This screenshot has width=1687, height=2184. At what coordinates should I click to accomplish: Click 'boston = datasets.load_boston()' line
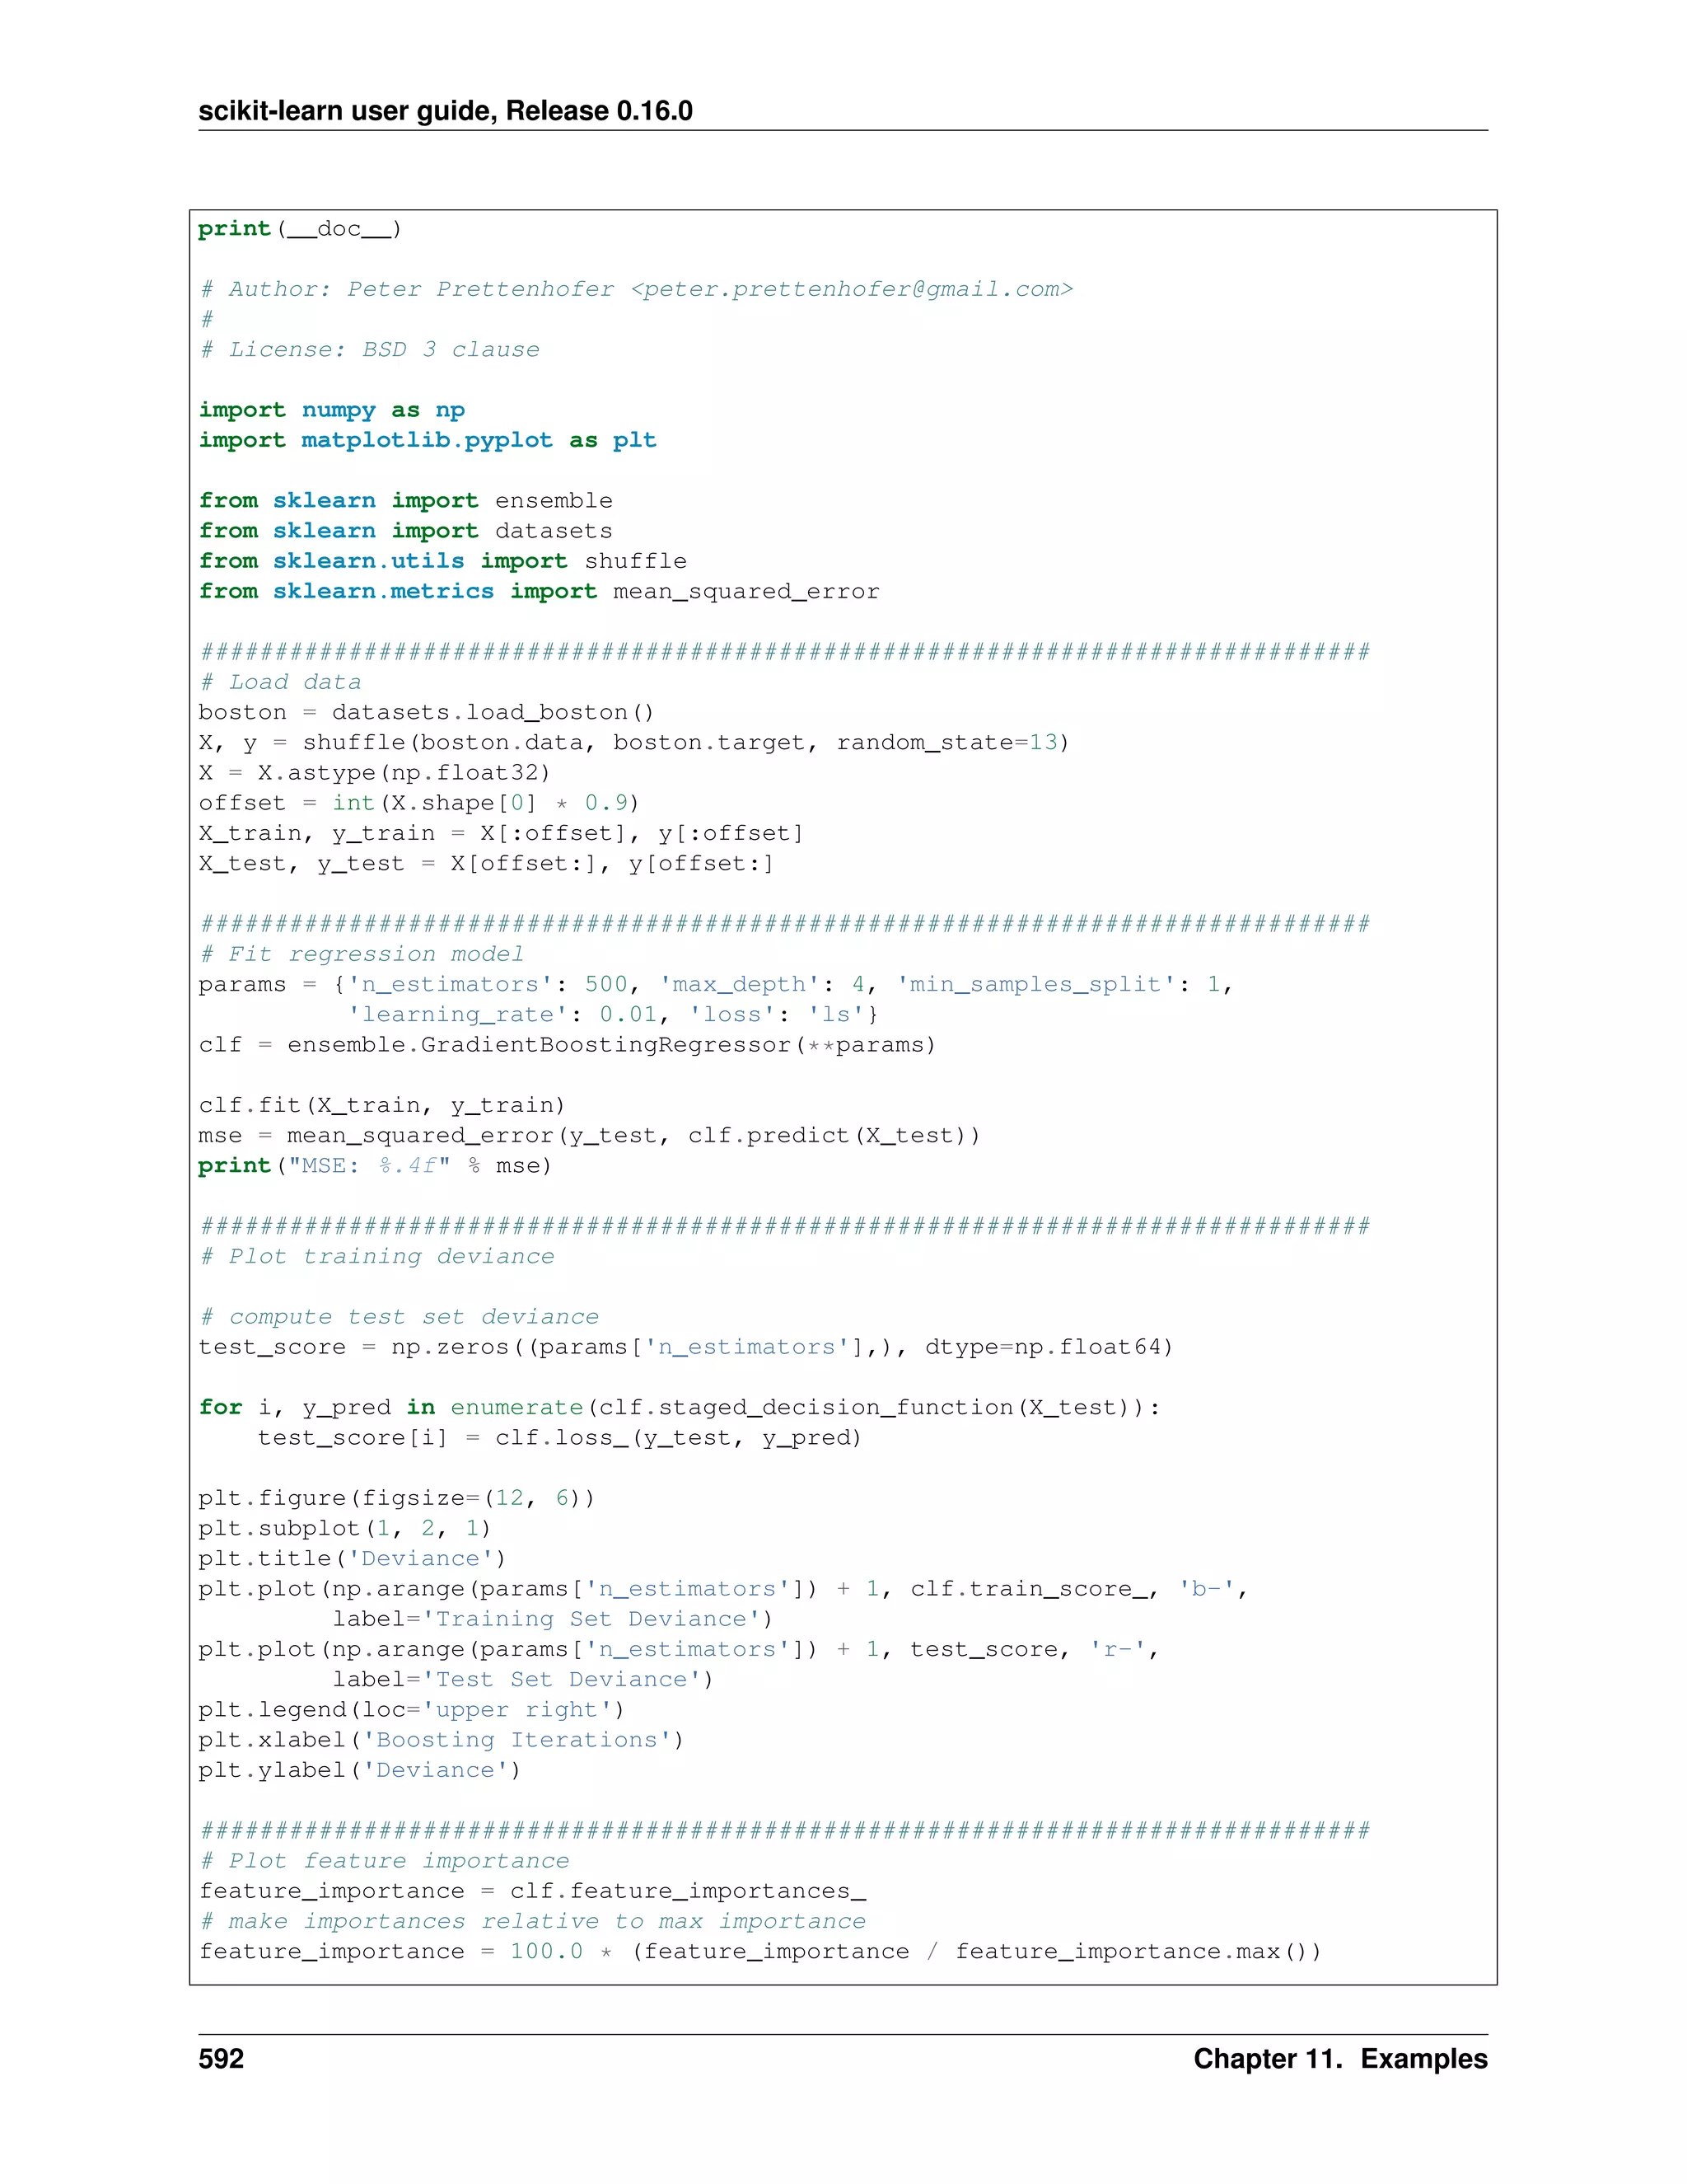click(x=427, y=712)
